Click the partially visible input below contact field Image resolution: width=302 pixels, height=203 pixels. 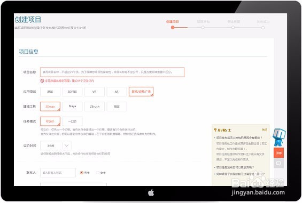click(x=73, y=184)
